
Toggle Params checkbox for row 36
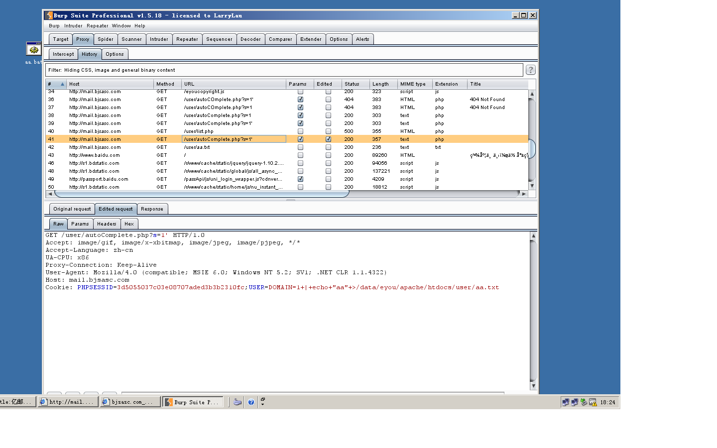pos(300,100)
